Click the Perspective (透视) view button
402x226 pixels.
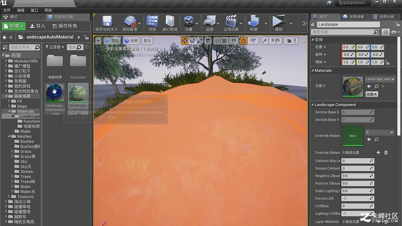pyautogui.click(x=112, y=41)
